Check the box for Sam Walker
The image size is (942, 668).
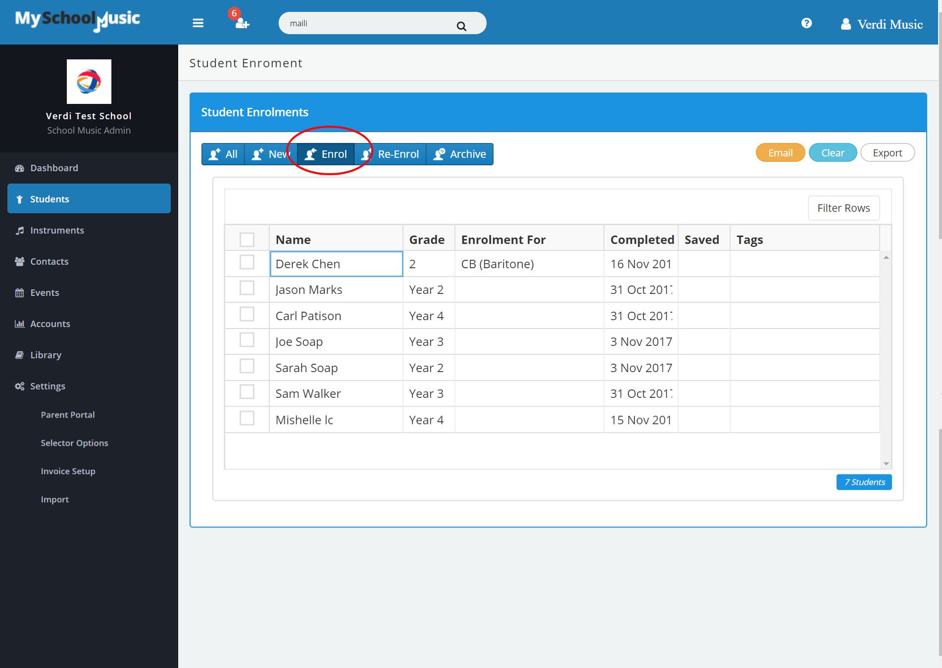coord(247,392)
